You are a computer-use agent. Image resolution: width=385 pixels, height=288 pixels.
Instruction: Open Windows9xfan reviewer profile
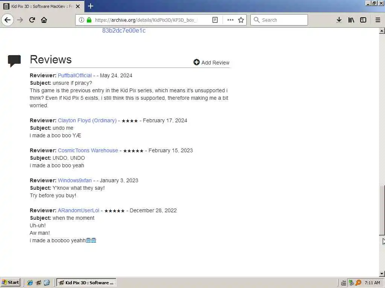click(75, 180)
